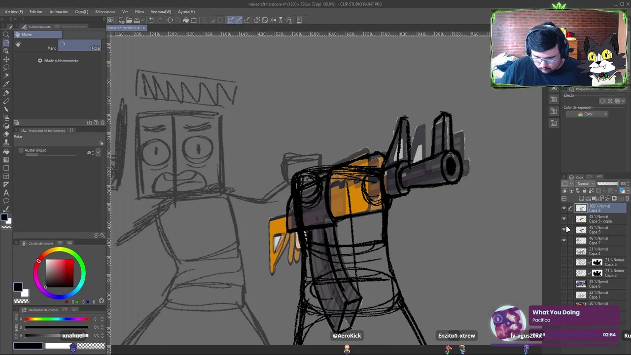Viewport: 631px width, 355px height.
Task: Select the Gradient tool
Action: pyautogui.click(x=6, y=159)
